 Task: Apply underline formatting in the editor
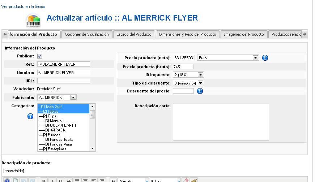click(60, 181)
